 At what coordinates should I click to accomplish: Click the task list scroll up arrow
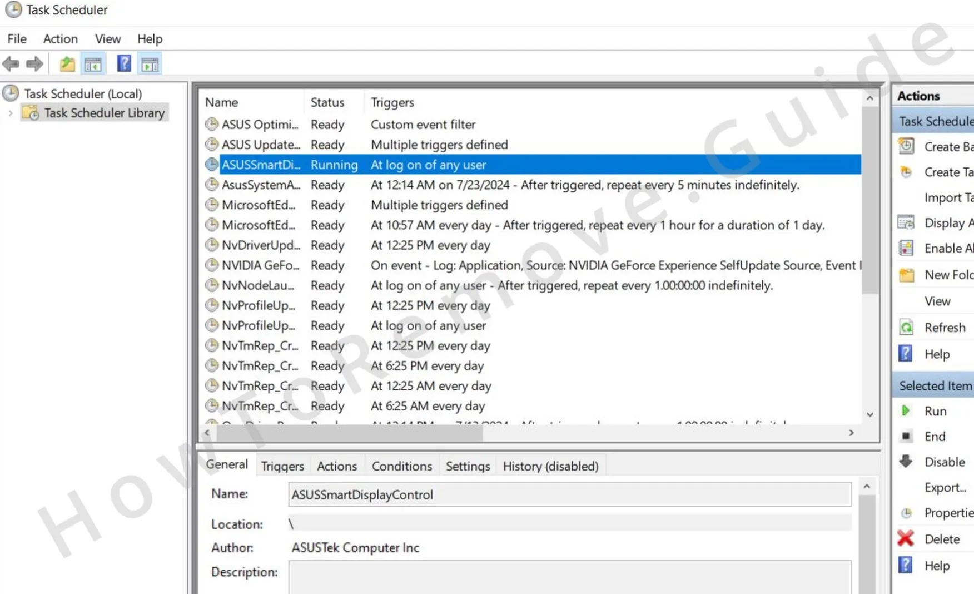(x=870, y=98)
